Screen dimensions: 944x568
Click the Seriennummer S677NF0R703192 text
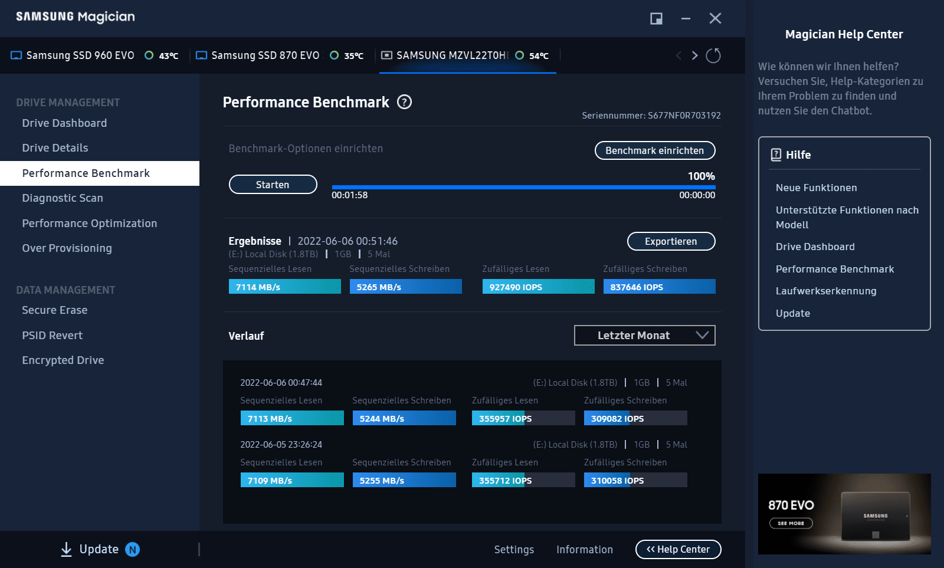(x=651, y=116)
